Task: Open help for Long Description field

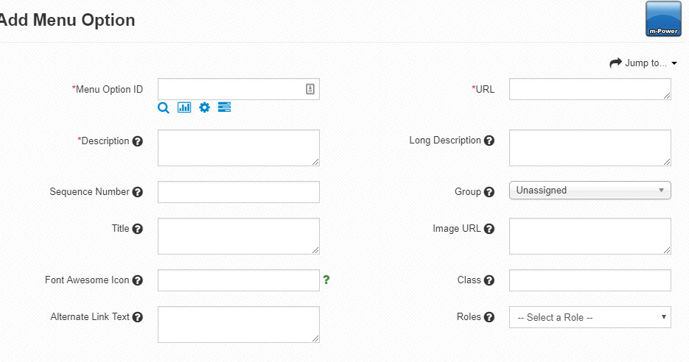Action: click(489, 141)
